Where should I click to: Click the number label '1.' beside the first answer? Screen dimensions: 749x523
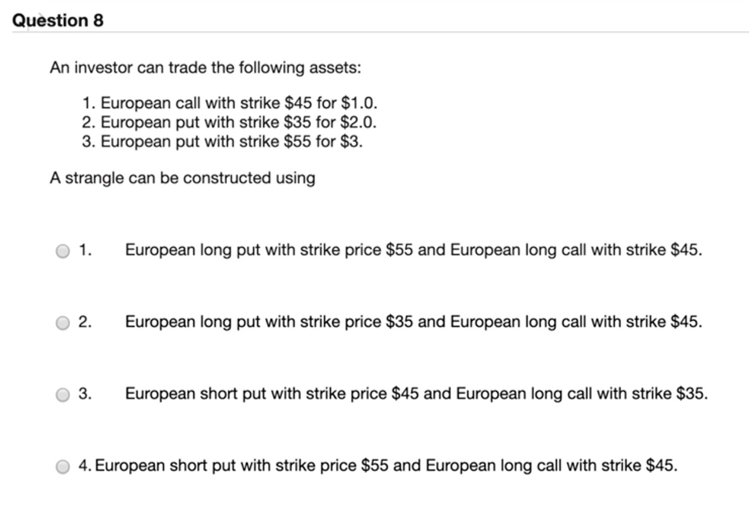click(85, 250)
